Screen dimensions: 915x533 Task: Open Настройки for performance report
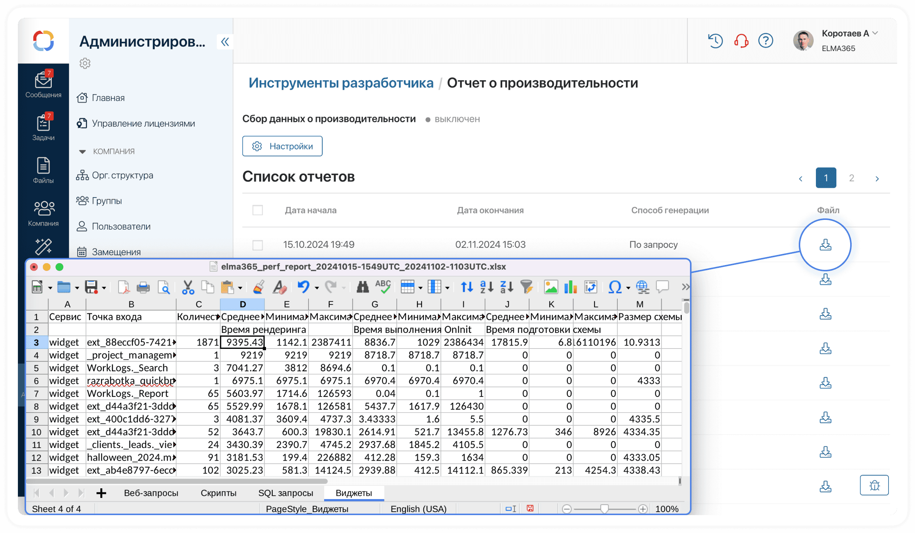click(x=283, y=146)
